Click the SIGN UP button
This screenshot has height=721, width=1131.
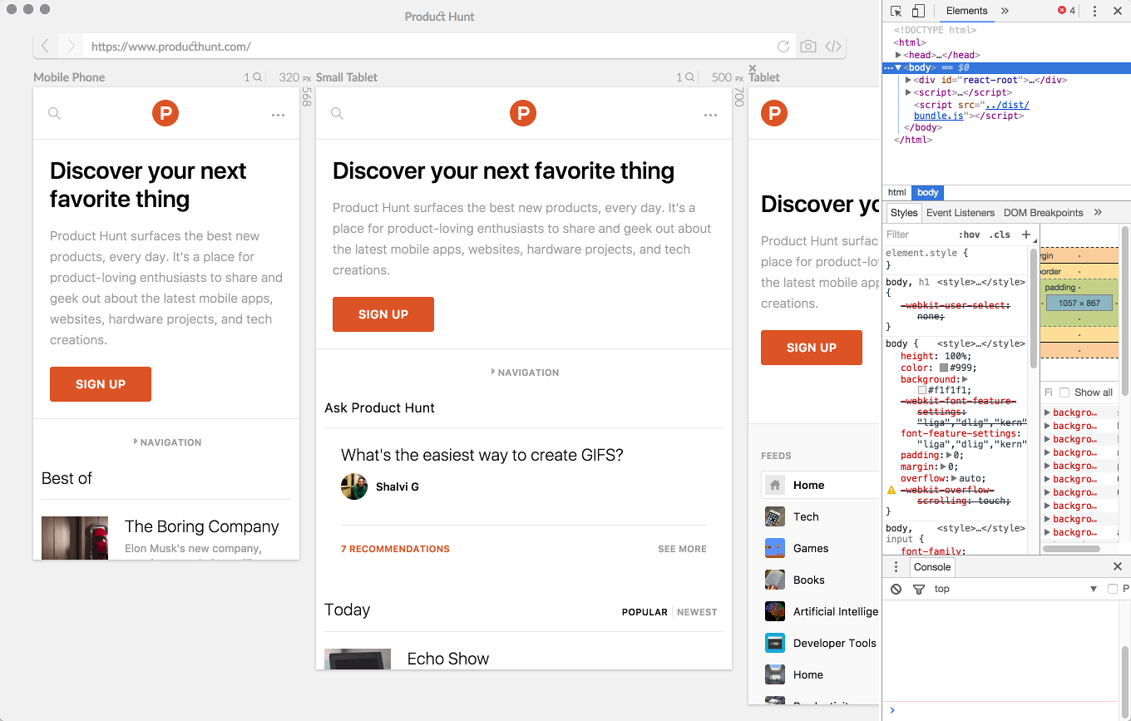point(383,314)
